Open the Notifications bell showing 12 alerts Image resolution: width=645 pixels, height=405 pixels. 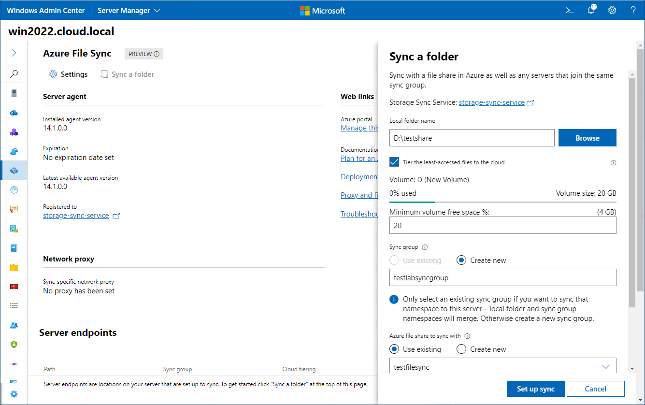coord(590,10)
